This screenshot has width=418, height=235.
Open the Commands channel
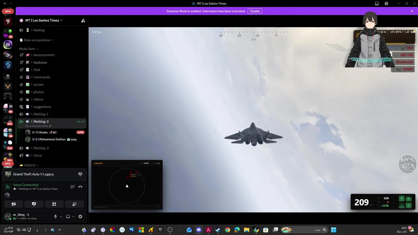point(52,77)
